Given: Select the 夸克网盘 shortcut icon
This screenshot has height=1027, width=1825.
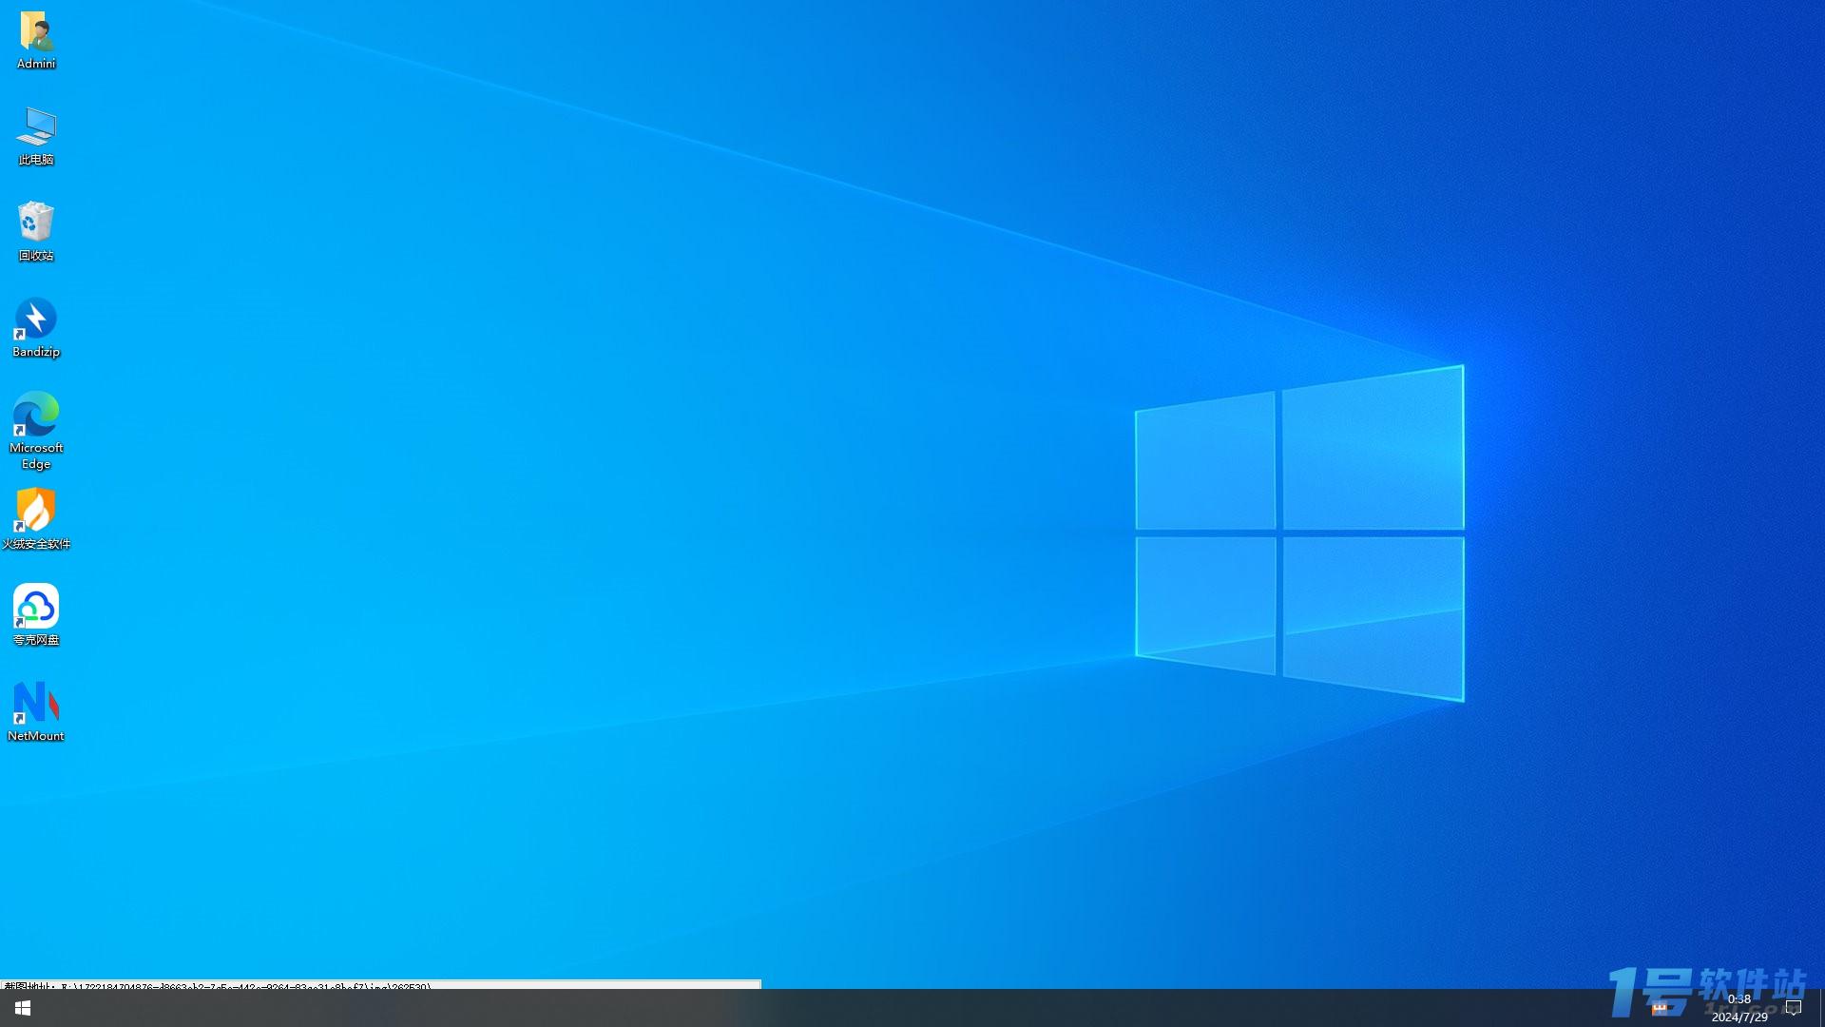Looking at the screenshot, I should (36, 615).
